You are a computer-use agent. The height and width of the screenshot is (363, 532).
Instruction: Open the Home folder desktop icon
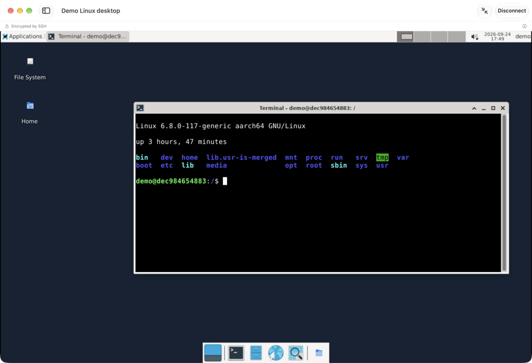(30, 106)
